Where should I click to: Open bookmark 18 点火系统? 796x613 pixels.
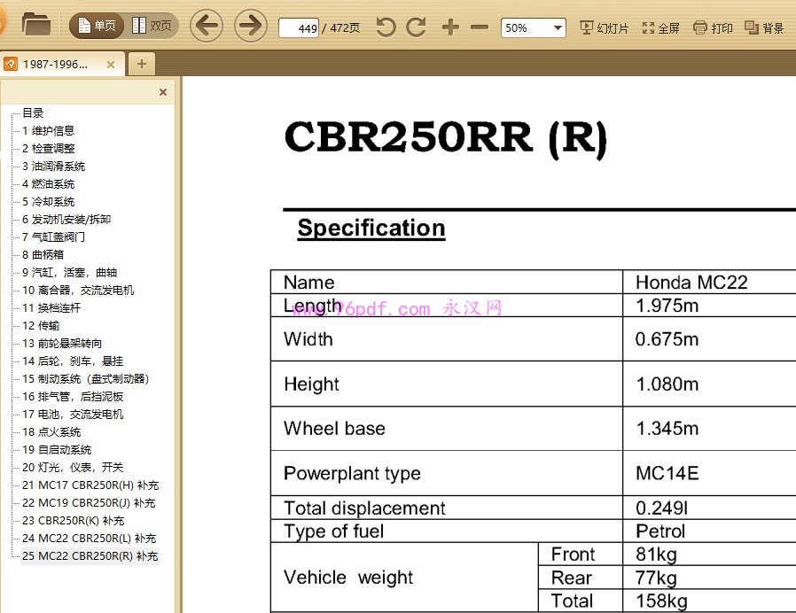(51, 432)
